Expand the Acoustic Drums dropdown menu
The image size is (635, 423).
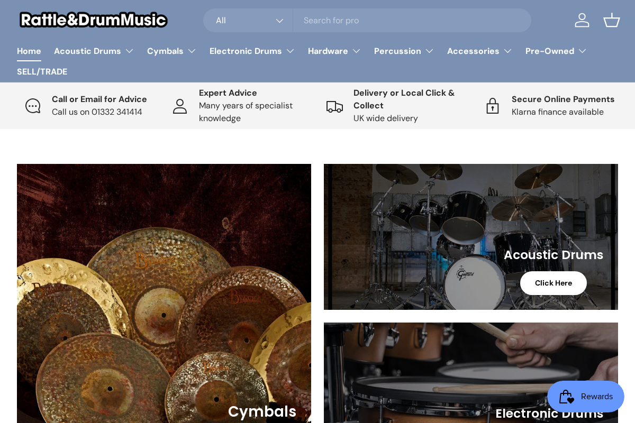[129, 51]
